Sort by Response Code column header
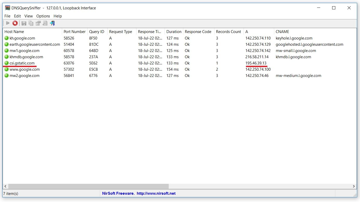The height and width of the screenshot is (202, 360). pyautogui.click(x=199, y=32)
